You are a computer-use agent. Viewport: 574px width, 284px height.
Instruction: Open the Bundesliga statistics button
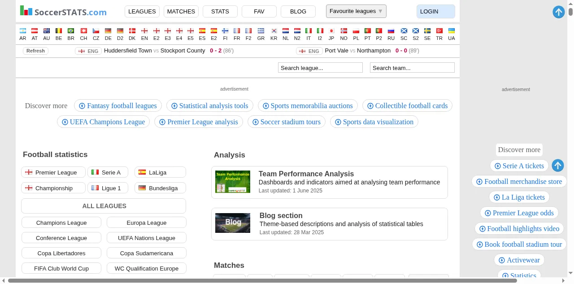click(160, 188)
